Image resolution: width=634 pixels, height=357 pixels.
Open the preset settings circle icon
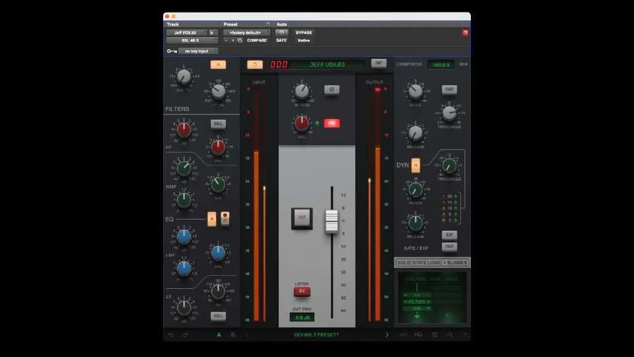[x=267, y=24]
